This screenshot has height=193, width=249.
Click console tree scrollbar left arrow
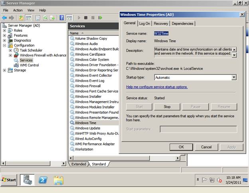point(4,163)
